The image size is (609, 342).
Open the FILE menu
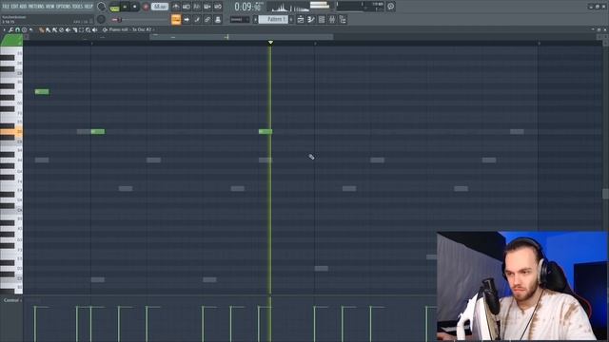[6, 7]
